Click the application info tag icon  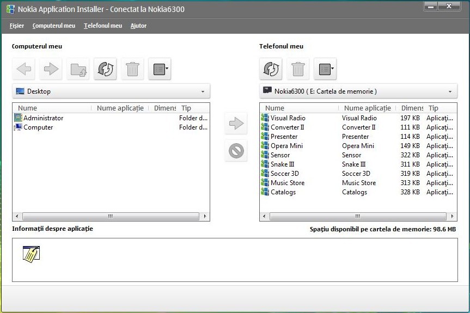click(x=31, y=254)
